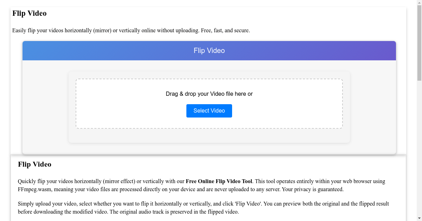Click the lower Flip Video section heading
Screen dimensions: 422x221
coord(34,164)
